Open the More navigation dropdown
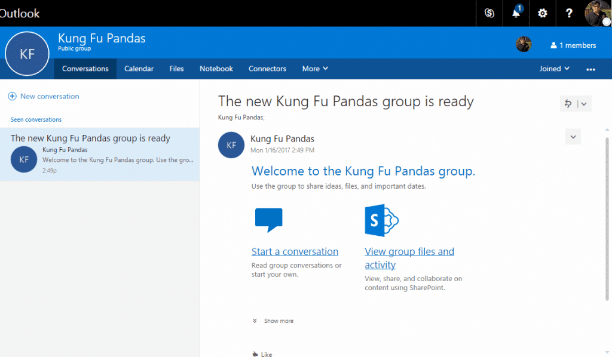 click(314, 69)
